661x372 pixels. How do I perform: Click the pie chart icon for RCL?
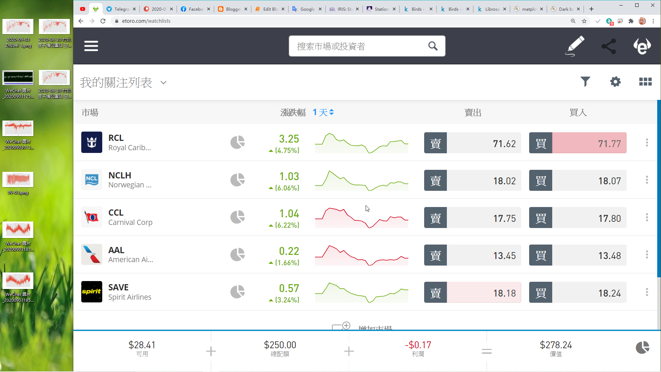pos(237,142)
